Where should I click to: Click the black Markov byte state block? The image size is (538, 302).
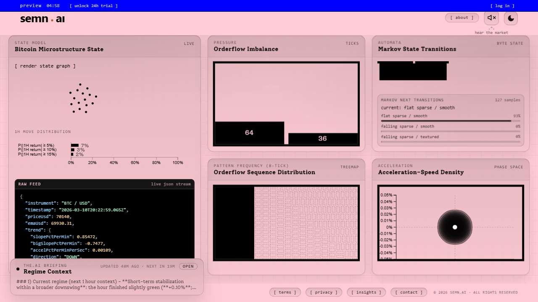click(413, 71)
